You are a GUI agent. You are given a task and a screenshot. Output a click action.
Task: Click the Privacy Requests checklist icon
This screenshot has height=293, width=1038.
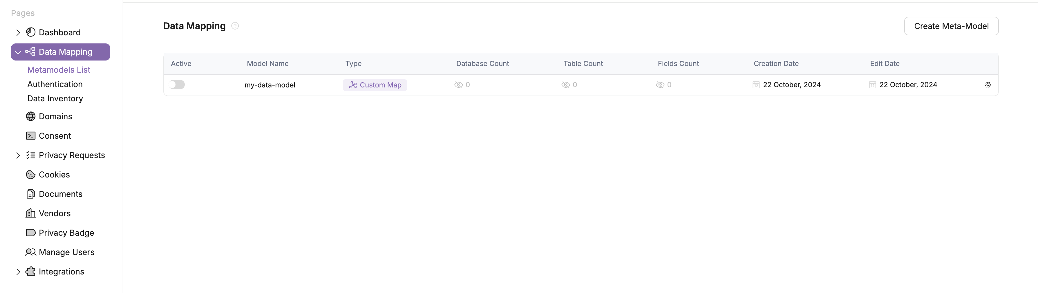pos(31,155)
